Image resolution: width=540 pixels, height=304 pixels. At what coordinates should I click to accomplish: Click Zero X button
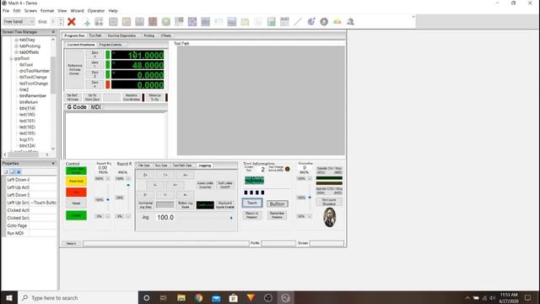pyautogui.click(x=94, y=55)
